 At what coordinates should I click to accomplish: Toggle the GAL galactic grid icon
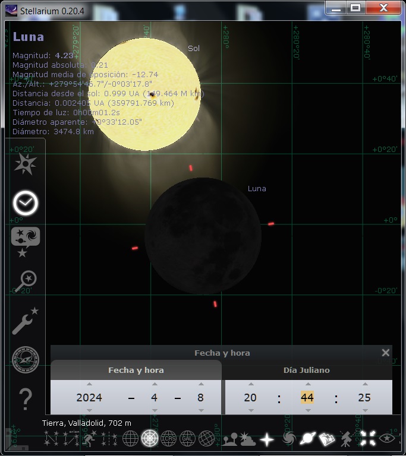pyautogui.click(x=187, y=438)
